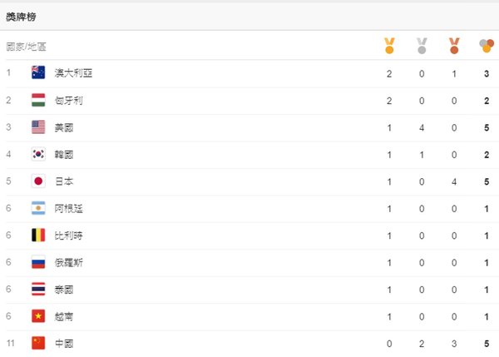The height and width of the screenshot is (357, 499).
Task: Click the Vietnam flag icon
Action: coord(38,316)
